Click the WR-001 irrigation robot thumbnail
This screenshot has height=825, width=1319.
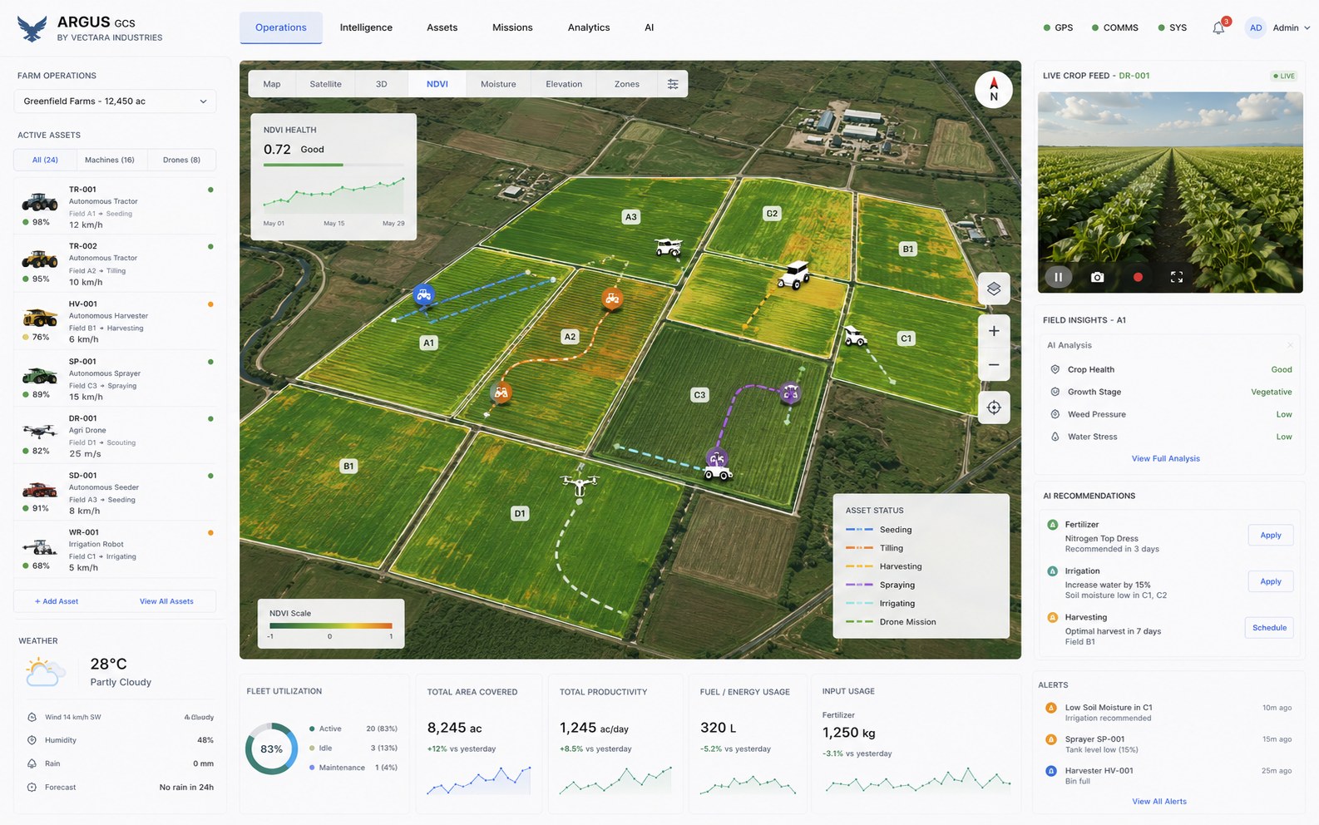coord(39,546)
